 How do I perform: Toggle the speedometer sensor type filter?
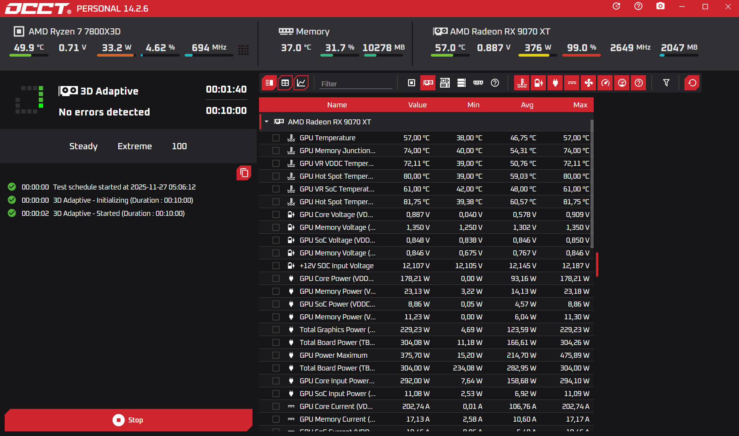(x=605, y=83)
